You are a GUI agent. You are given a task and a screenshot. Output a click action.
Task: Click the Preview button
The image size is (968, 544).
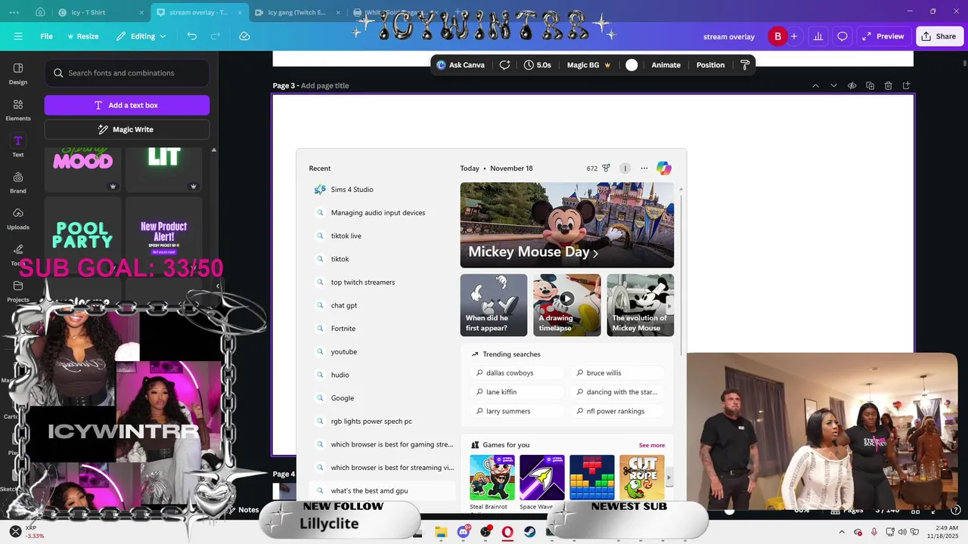pyautogui.click(x=883, y=36)
